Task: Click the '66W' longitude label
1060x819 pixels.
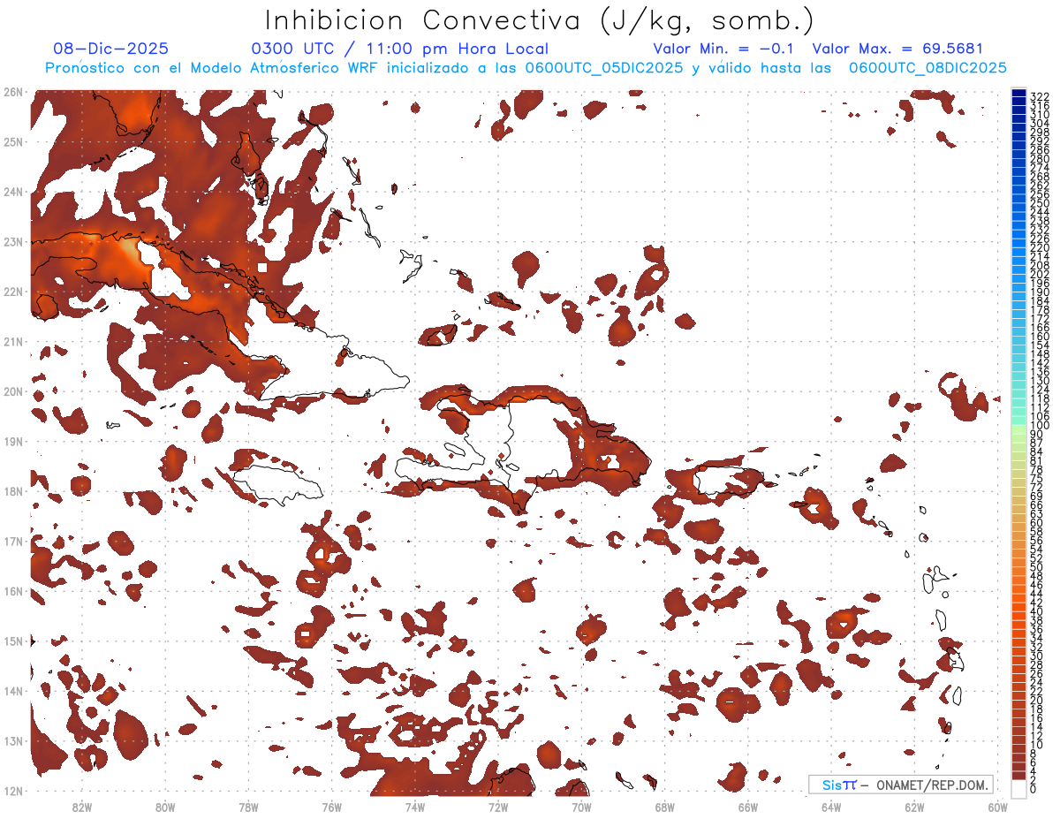Action: point(747,807)
